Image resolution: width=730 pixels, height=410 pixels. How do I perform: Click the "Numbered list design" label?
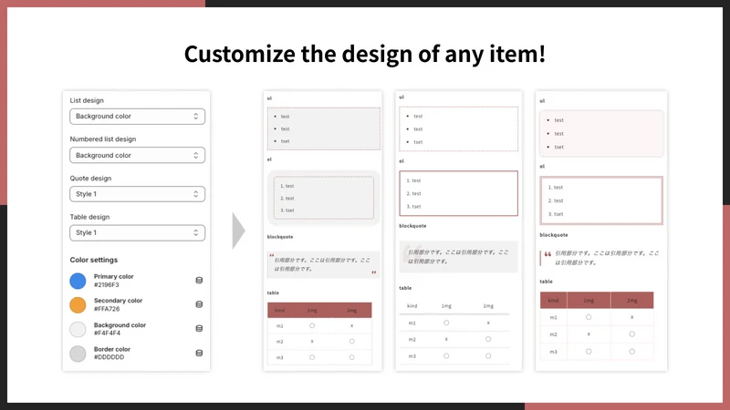[103, 139]
